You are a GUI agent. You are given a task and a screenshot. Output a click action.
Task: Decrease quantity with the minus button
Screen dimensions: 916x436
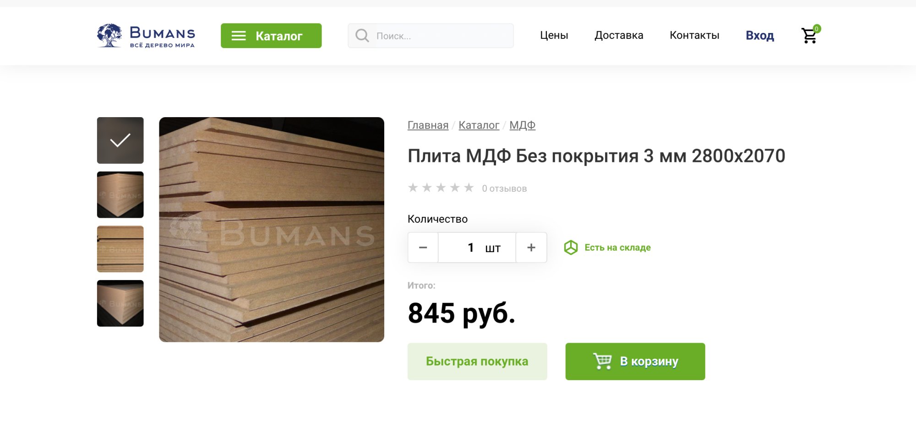coord(423,248)
